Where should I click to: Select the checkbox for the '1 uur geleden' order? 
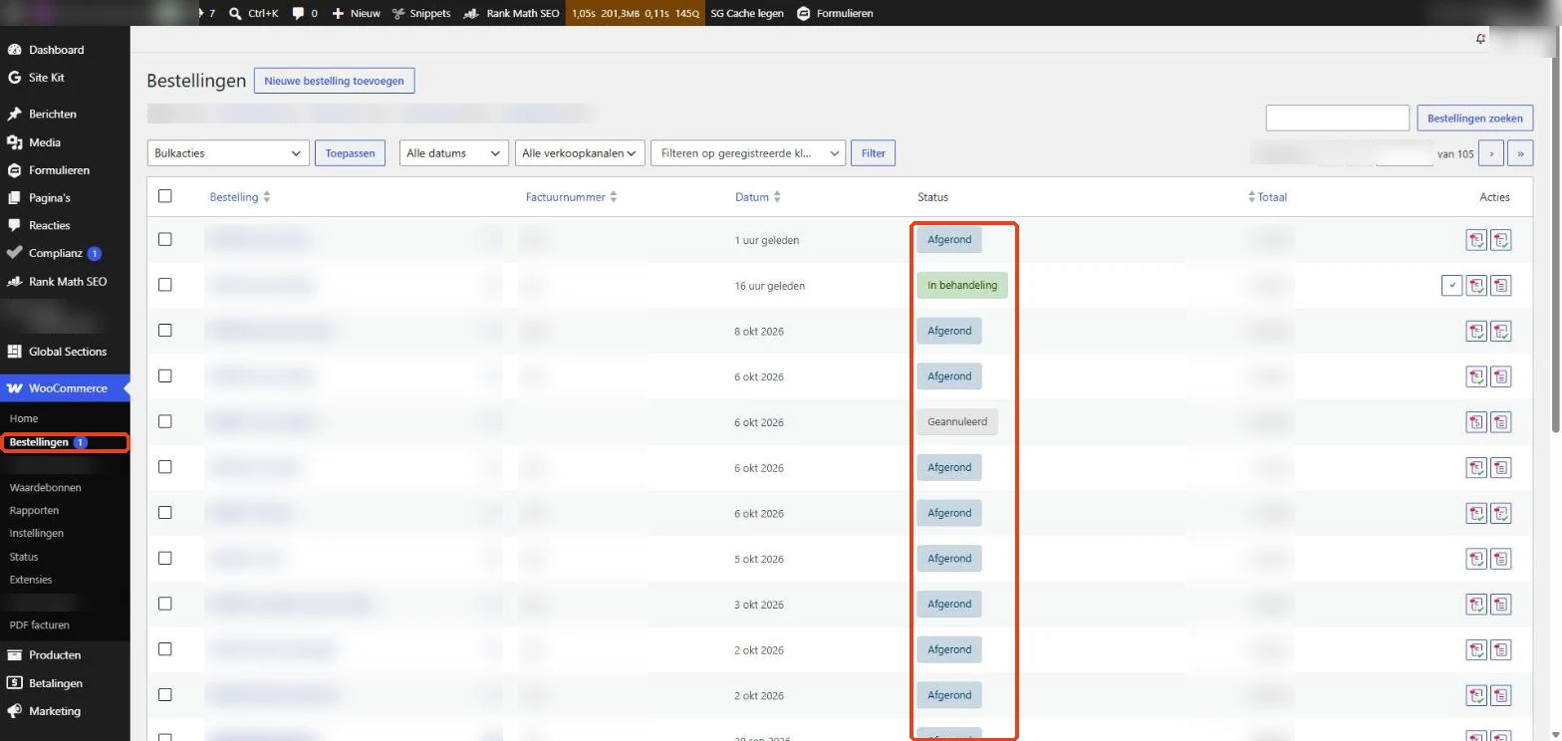point(165,239)
